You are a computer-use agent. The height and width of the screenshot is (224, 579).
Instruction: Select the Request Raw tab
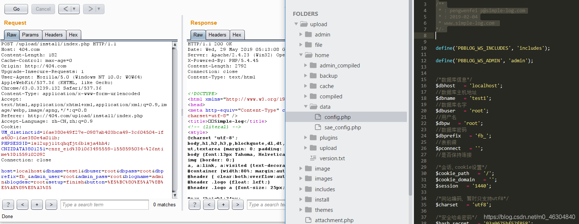(12, 35)
